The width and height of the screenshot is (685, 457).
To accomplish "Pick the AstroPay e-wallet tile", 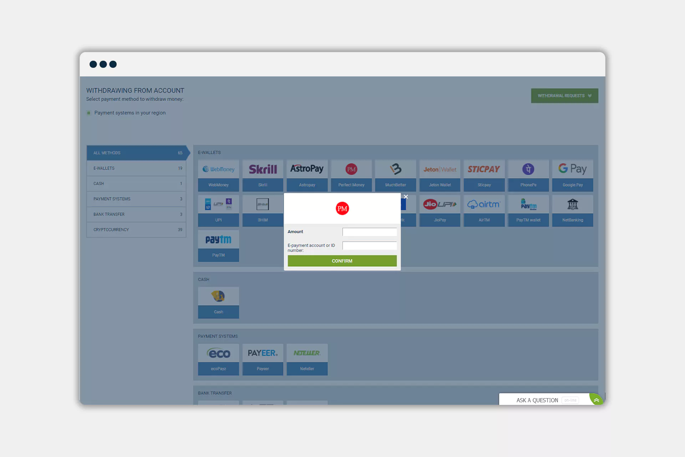I will pos(307,175).
